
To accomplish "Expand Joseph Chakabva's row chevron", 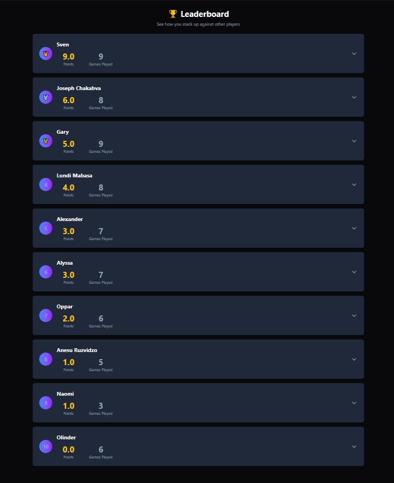I will coord(354,97).
